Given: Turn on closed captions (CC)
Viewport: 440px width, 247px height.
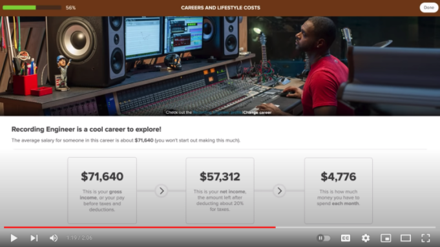Looking at the screenshot, I should [x=346, y=238].
